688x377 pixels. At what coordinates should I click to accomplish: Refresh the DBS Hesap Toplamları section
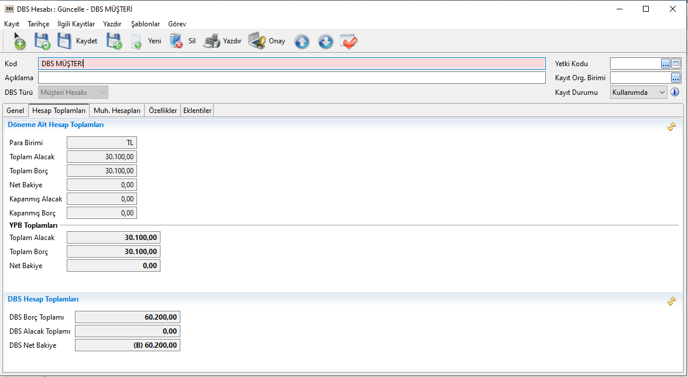672,301
